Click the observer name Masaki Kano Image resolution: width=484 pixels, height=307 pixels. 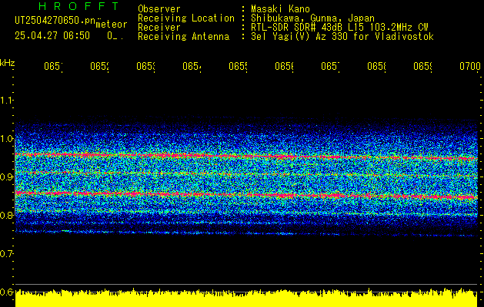pos(280,9)
